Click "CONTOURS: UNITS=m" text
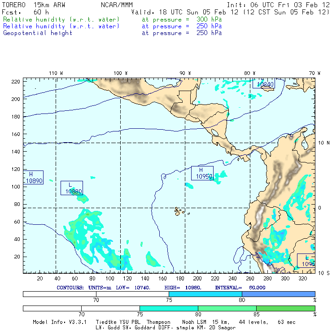The height and width of the screenshot is (332, 332). tap(84, 288)
